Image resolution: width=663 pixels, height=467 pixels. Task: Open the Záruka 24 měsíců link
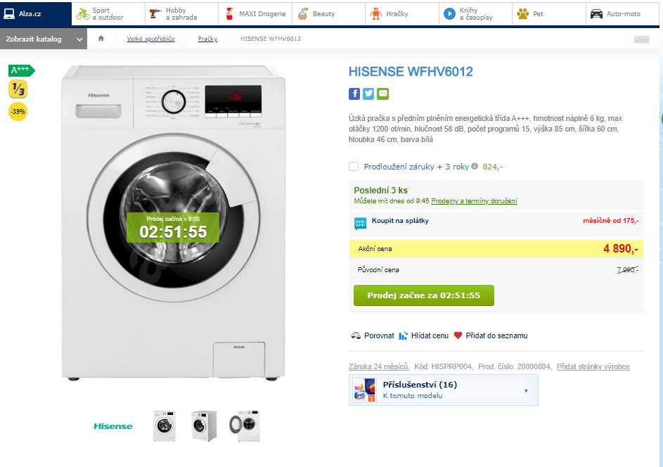pyautogui.click(x=378, y=366)
